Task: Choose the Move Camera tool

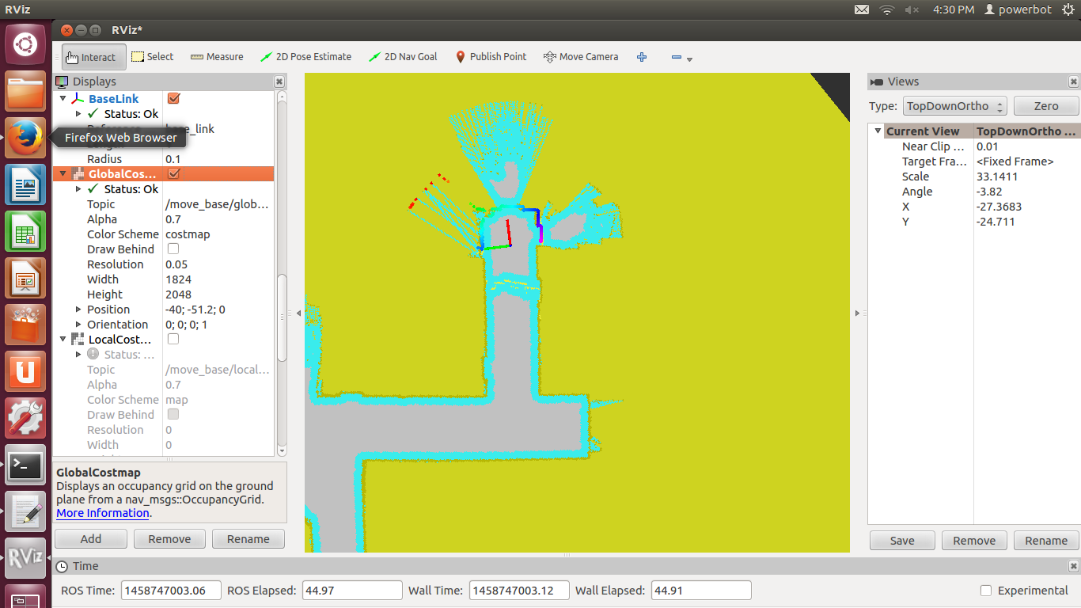Action: [x=581, y=57]
